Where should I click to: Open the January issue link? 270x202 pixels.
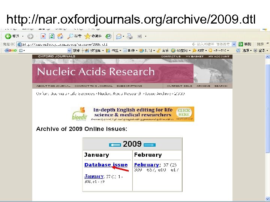(x=94, y=177)
